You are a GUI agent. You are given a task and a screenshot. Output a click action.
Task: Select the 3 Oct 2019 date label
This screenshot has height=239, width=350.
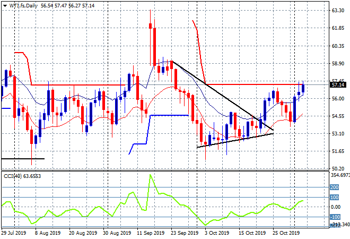tap(217, 233)
